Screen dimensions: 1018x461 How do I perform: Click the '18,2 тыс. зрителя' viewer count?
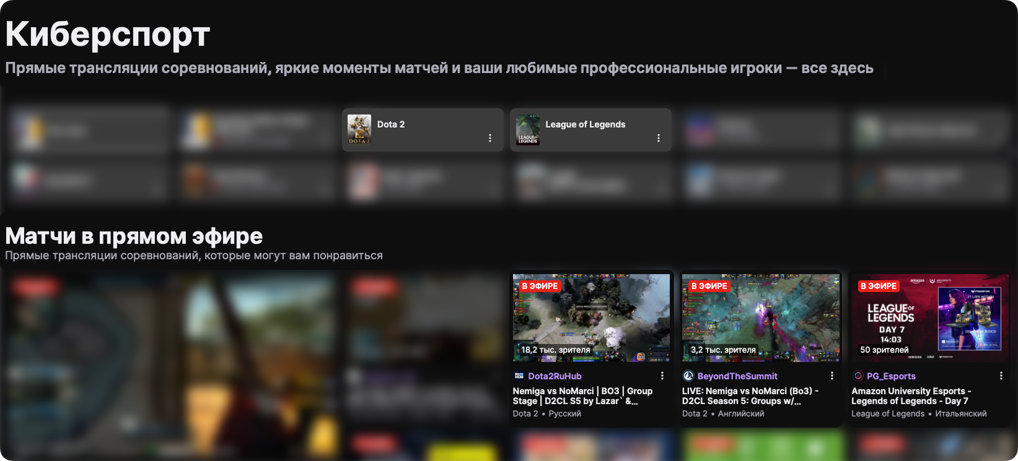point(556,350)
